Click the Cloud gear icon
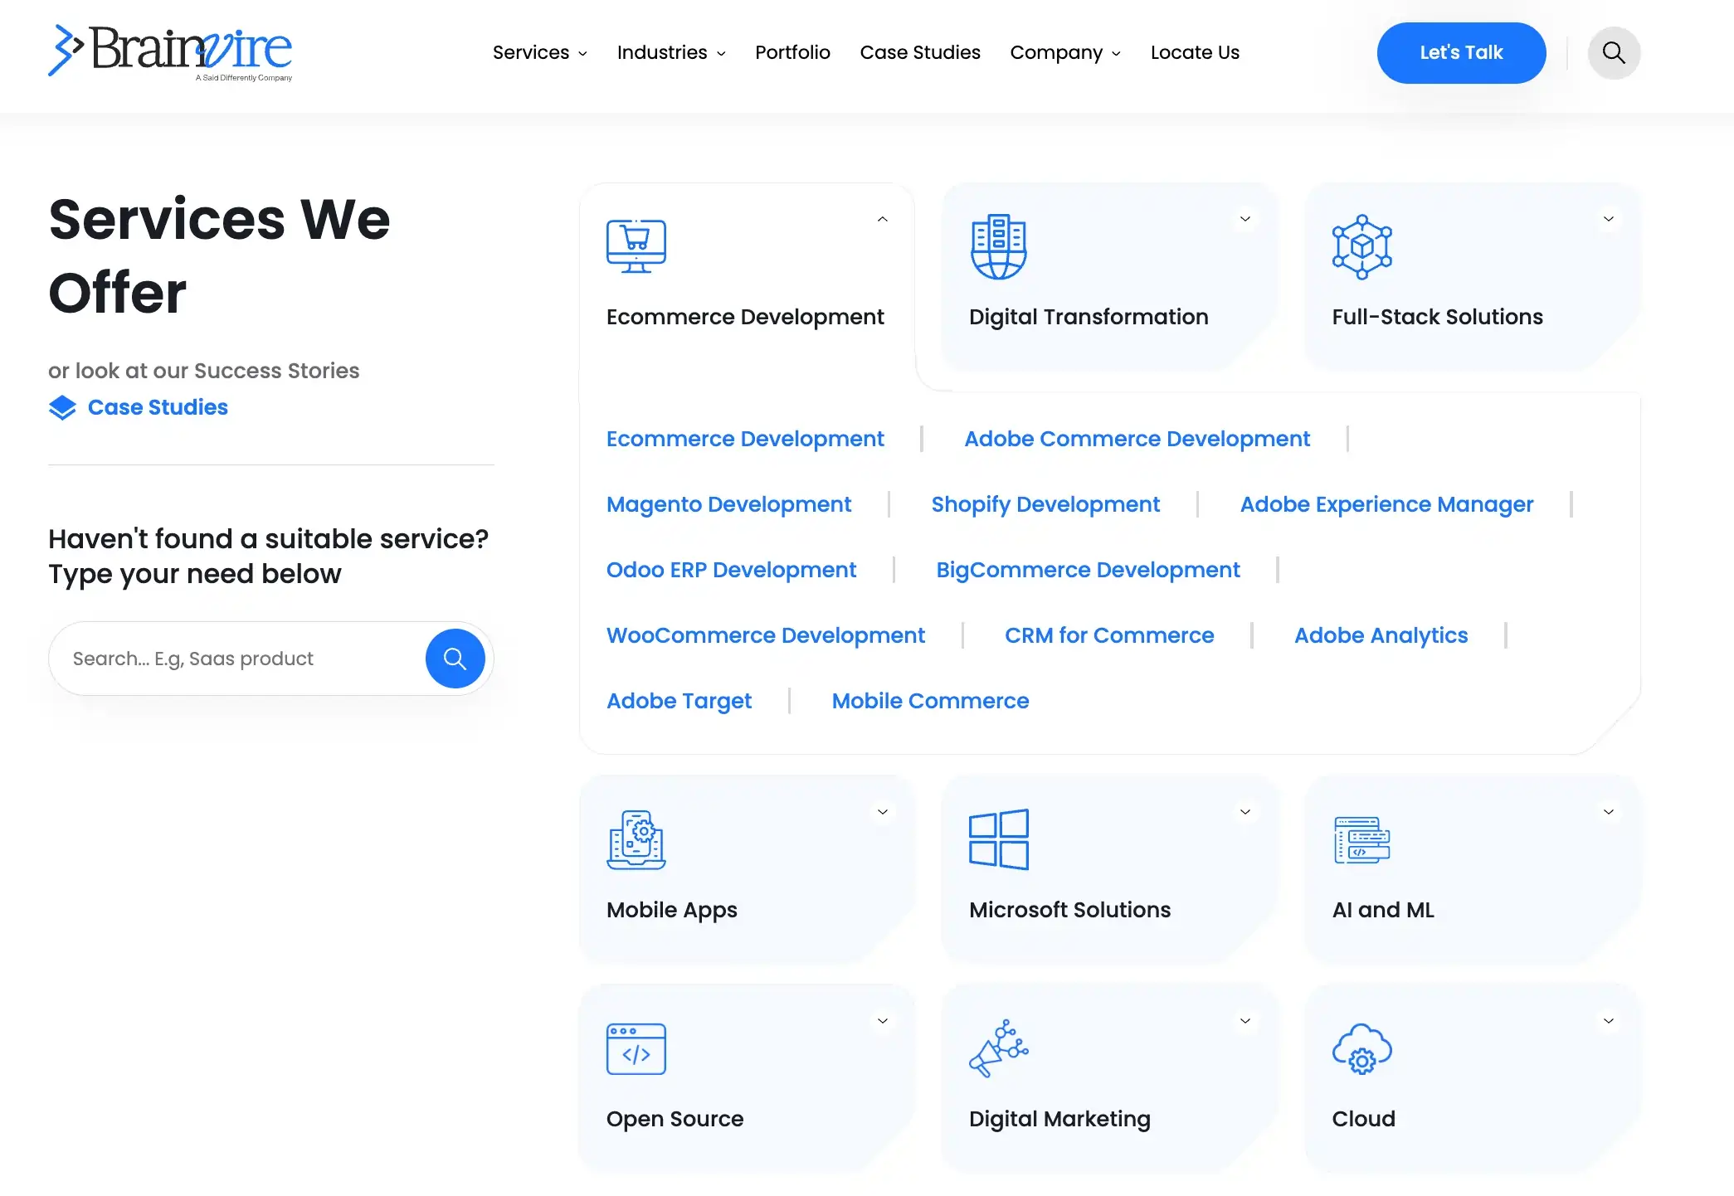1734x1196 pixels. click(1361, 1048)
